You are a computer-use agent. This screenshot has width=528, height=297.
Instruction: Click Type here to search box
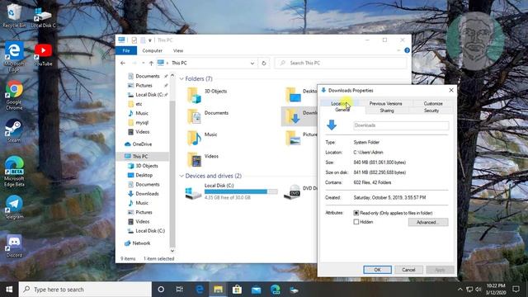pyautogui.click(x=85, y=290)
